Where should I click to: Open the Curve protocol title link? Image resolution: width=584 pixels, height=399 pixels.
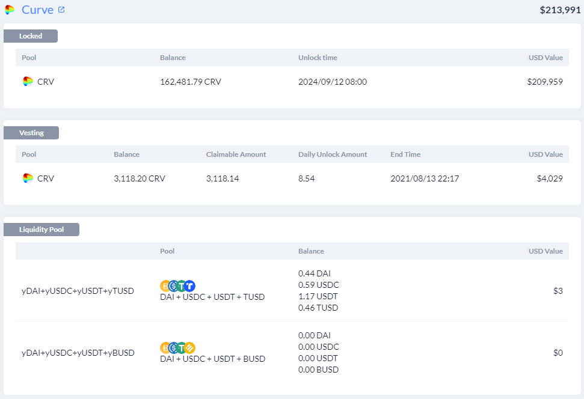coord(38,10)
